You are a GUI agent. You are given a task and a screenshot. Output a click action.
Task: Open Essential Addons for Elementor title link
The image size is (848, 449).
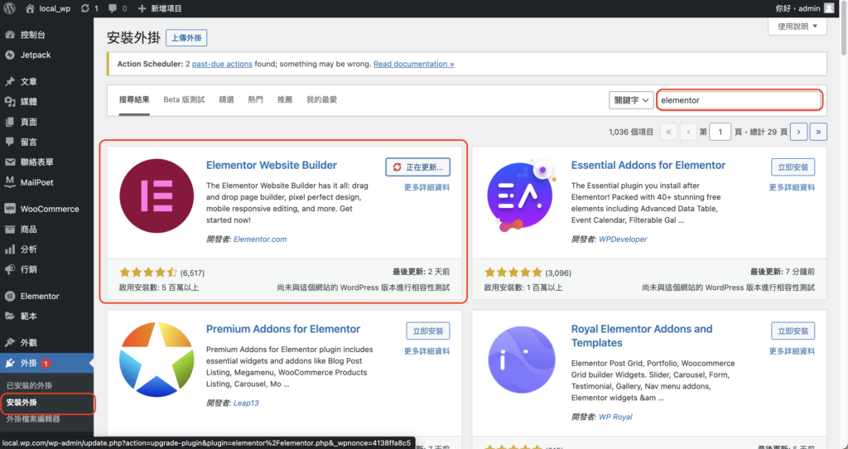[648, 165]
